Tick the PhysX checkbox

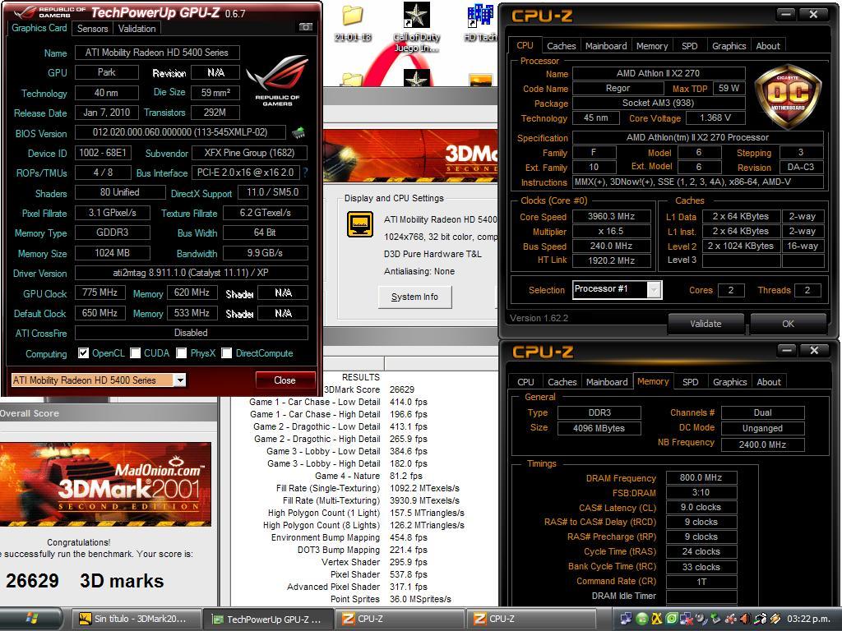(x=182, y=353)
